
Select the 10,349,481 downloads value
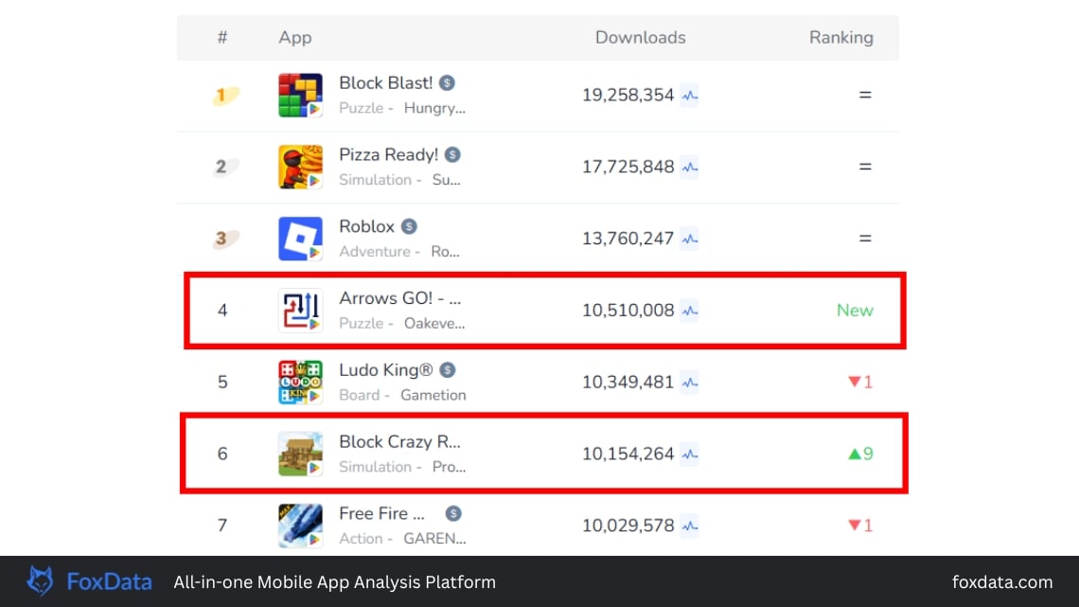pyautogui.click(x=628, y=382)
